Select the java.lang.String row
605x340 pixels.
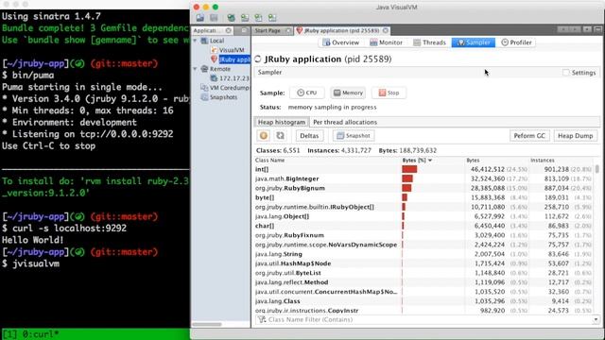tap(423, 254)
